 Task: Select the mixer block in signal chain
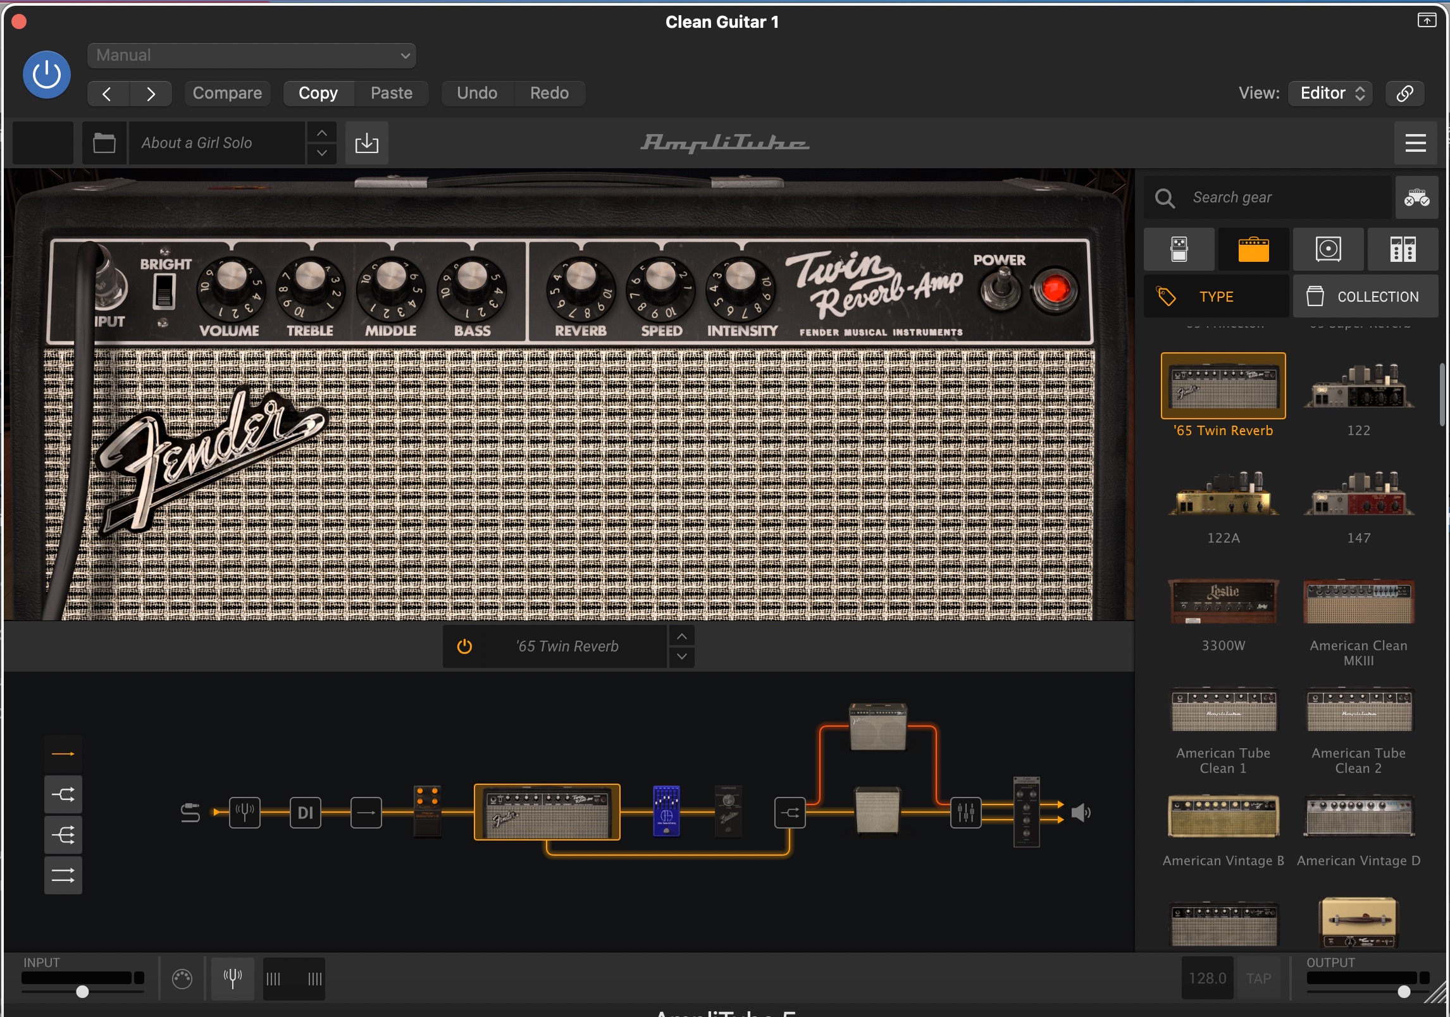[x=965, y=812]
